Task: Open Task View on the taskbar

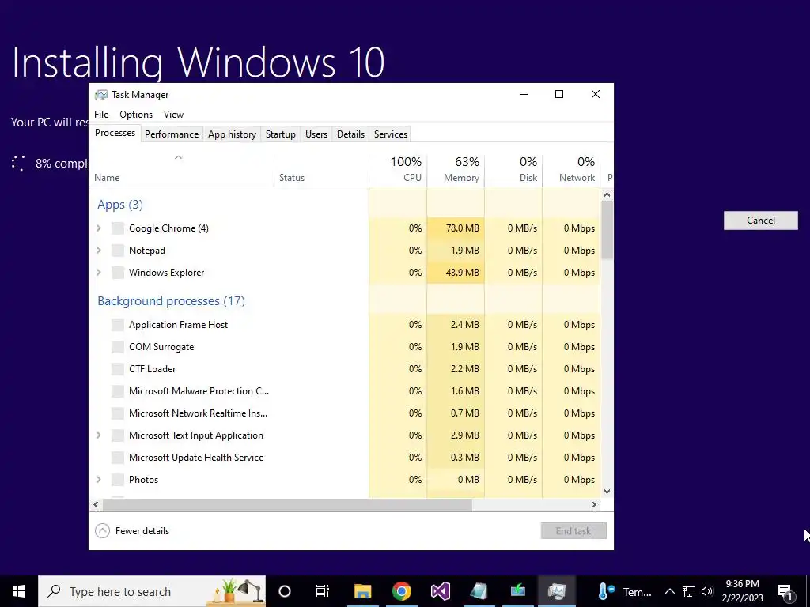Action: coord(323,591)
